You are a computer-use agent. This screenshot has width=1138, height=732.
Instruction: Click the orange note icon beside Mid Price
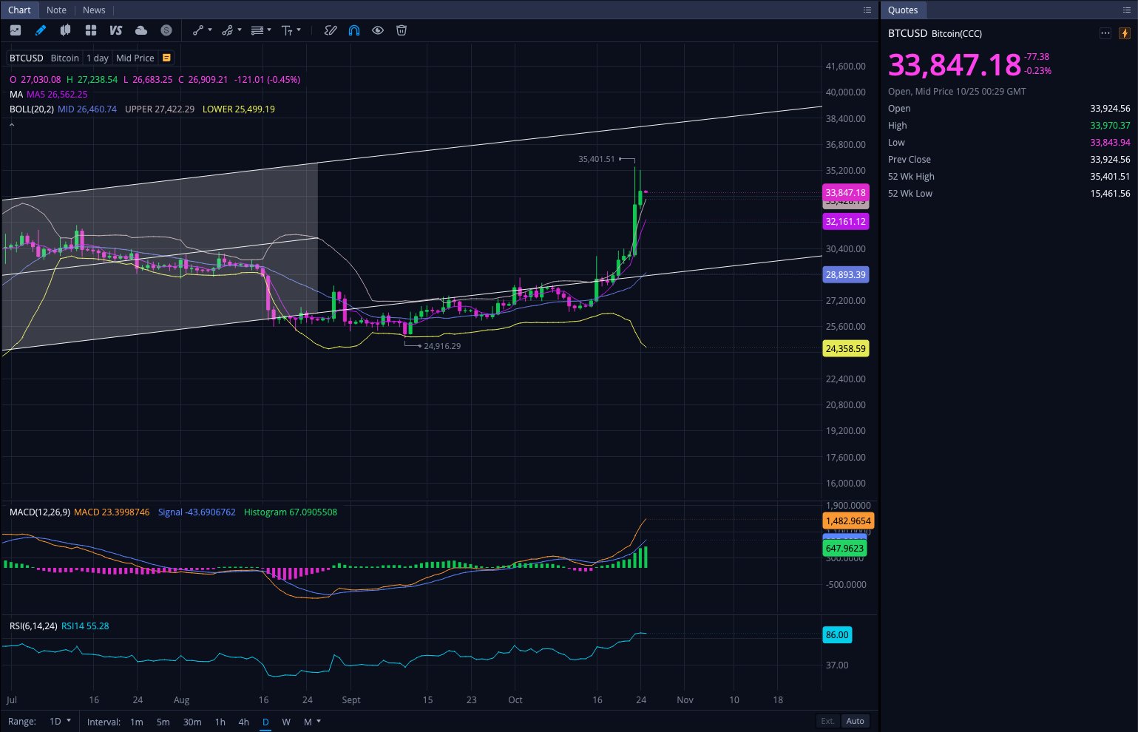(166, 58)
